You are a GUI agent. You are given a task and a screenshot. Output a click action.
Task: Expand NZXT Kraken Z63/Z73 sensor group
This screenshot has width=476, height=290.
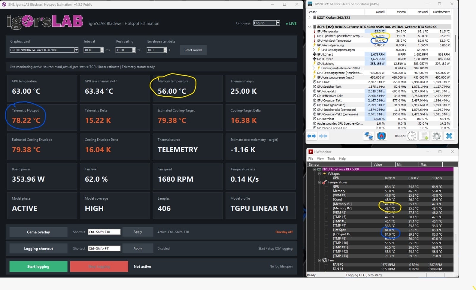coord(309,18)
